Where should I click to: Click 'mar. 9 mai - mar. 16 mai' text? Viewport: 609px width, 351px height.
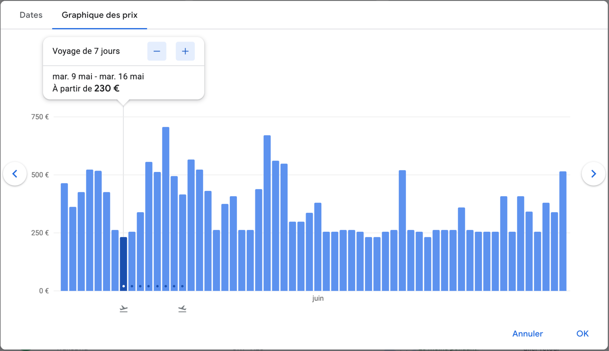98,77
